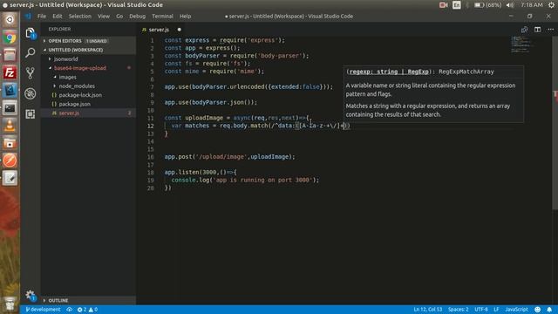Open the editor More Actions ellipsis
The image size is (558, 314).
pos(550,30)
